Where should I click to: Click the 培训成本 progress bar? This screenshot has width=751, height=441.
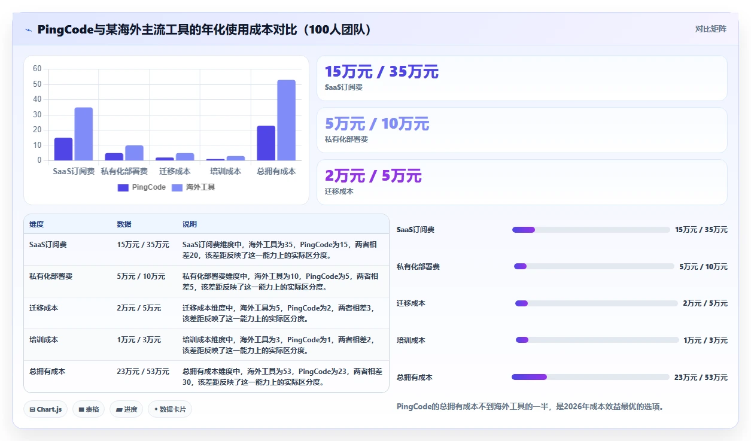[597, 340]
